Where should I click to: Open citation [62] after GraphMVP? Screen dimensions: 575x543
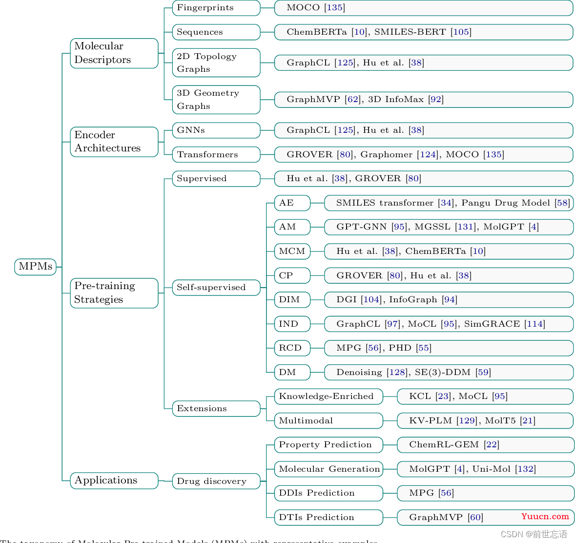coord(353,100)
